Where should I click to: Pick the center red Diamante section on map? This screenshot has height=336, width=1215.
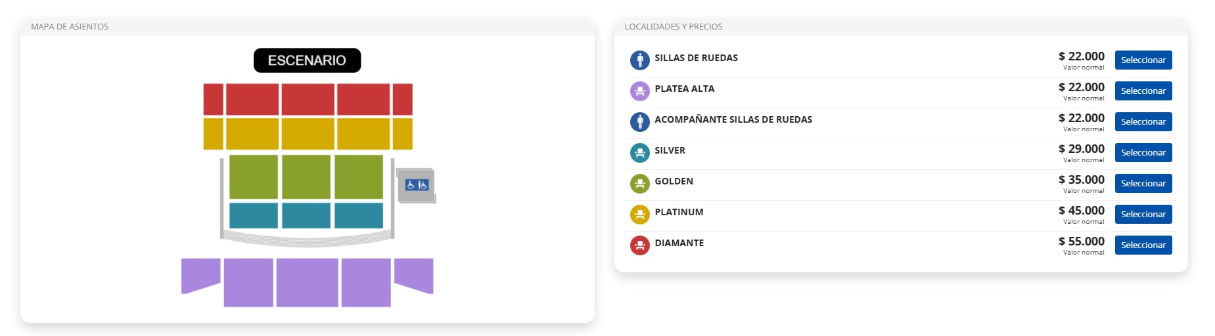[x=308, y=99]
